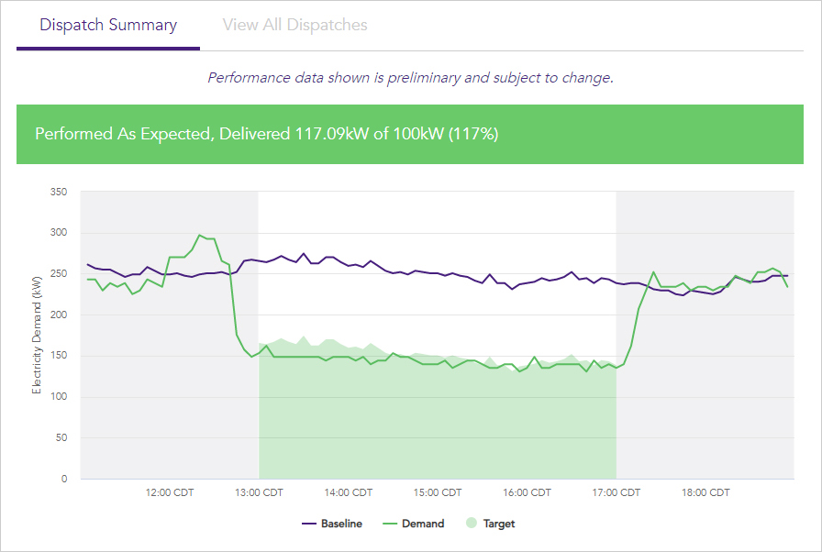This screenshot has width=822, height=552.
Task: Click the 18:00 CDT time axis label
Action: (x=705, y=492)
